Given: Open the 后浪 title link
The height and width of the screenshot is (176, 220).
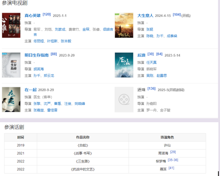Looking at the screenshot, I should point(141,55).
